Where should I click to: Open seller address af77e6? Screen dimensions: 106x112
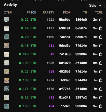pos(65,89)
